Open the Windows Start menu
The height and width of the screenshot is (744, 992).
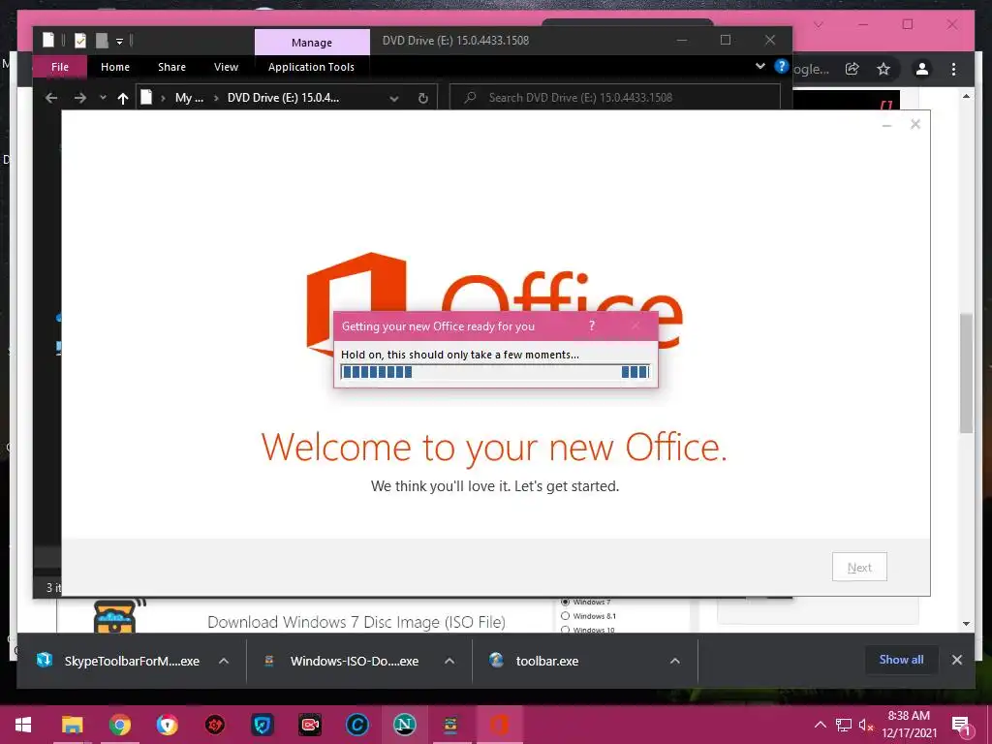click(x=23, y=725)
